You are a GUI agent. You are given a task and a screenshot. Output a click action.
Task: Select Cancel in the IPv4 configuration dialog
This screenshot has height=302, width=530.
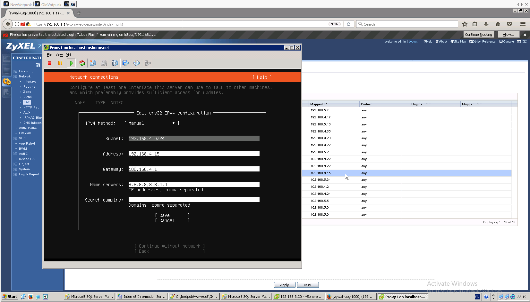pos(172,220)
